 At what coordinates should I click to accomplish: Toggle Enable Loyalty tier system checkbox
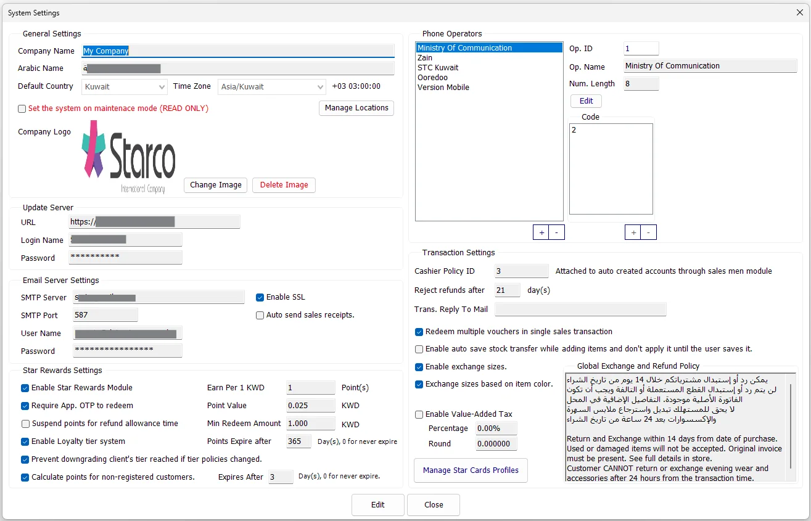pyautogui.click(x=25, y=441)
